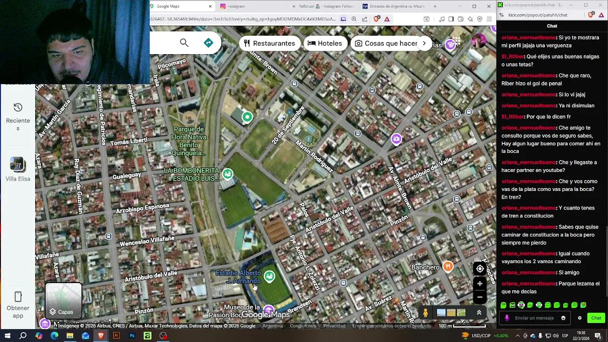Open Microsoft Edge from taskbar
Screen dimensions: 608x342
pyautogui.click(x=54, y=336)
